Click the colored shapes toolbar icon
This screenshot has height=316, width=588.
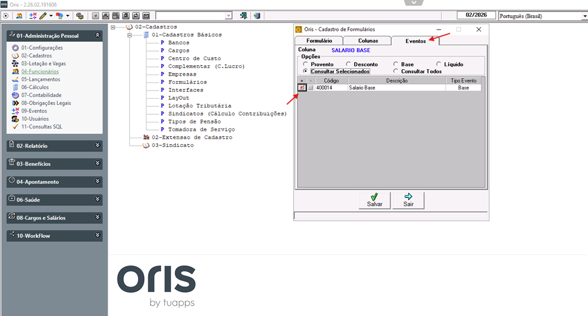[x=59, y=16]
